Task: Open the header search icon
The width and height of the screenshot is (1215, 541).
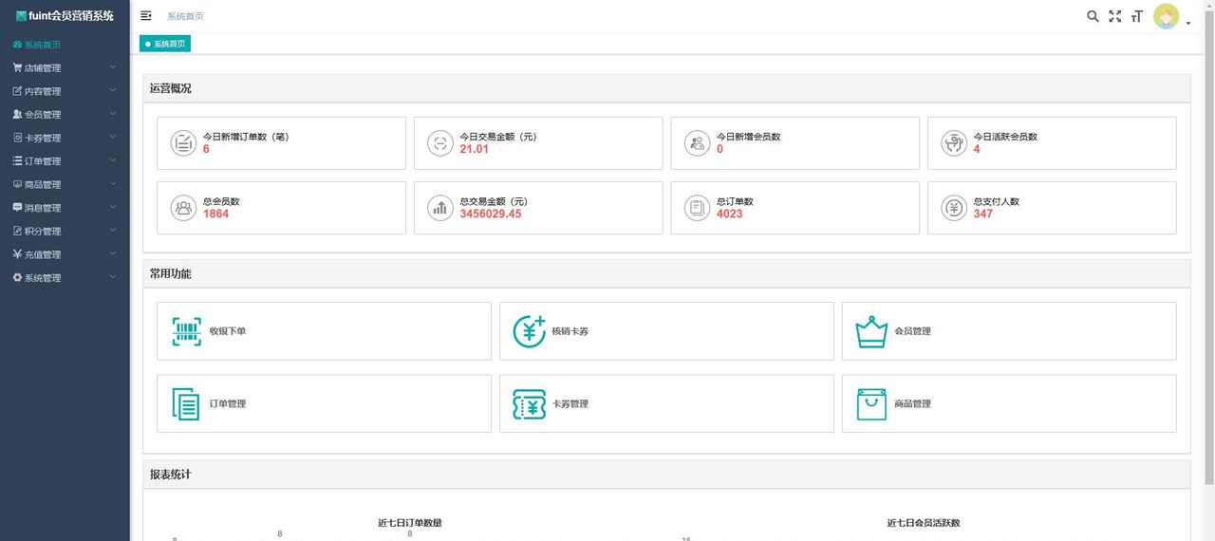Action: (x=1093, y=16)
